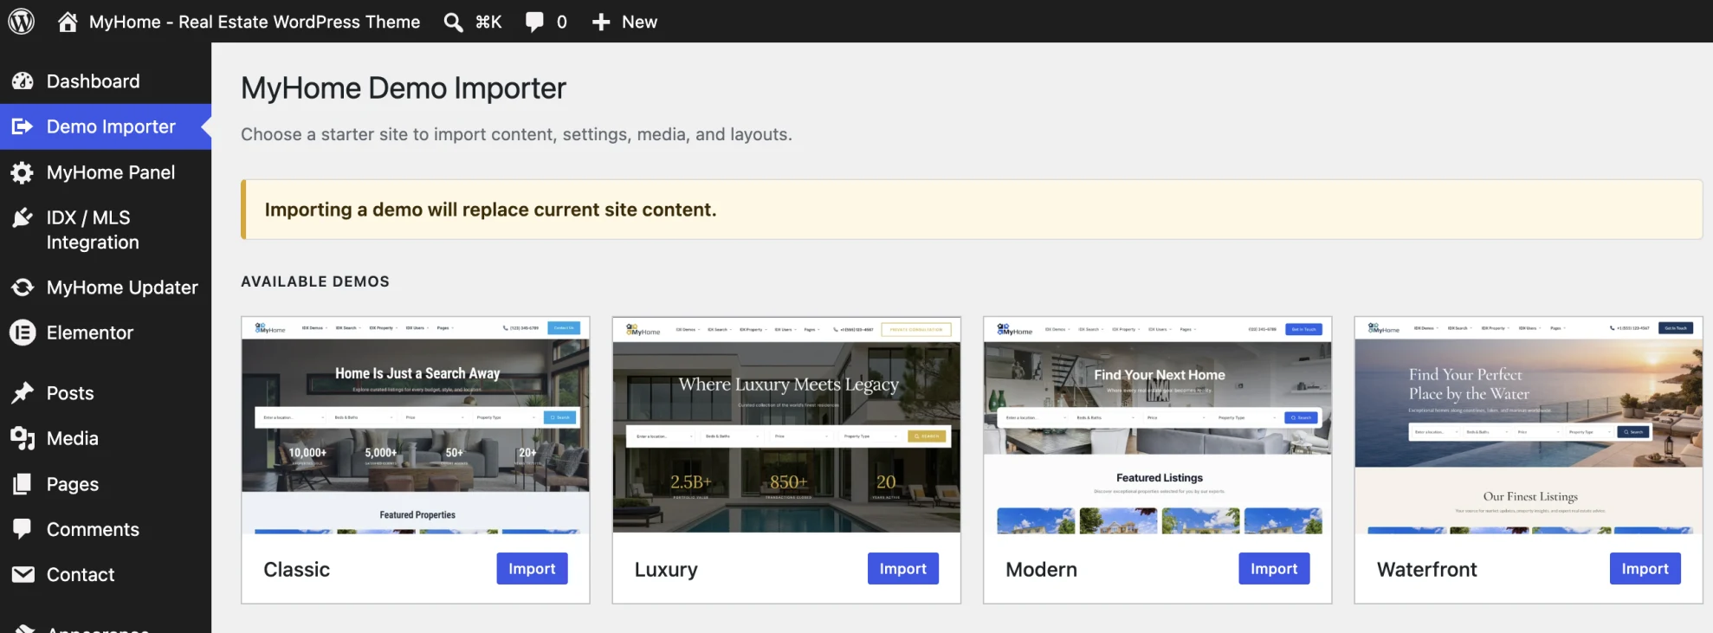1713x633 pixels.
Task: Click the Dashboard gauge icon
Action: [x=23, y=81]
